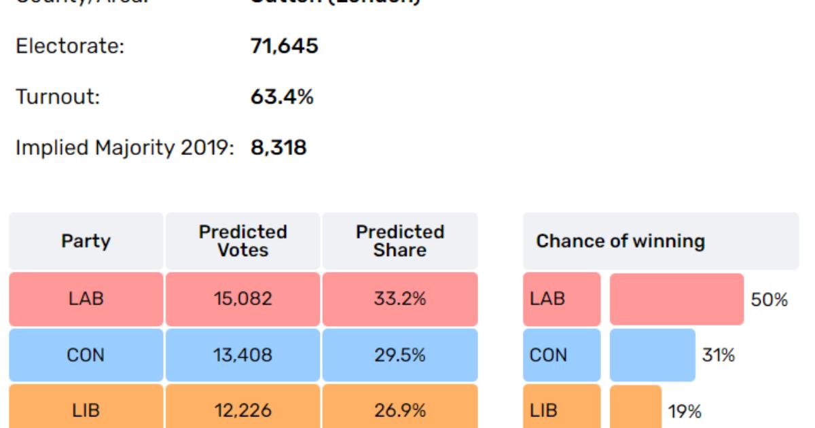
Task: Select the Predicted Votes column header
Action: pyautogui.click(x=242, y=241)
